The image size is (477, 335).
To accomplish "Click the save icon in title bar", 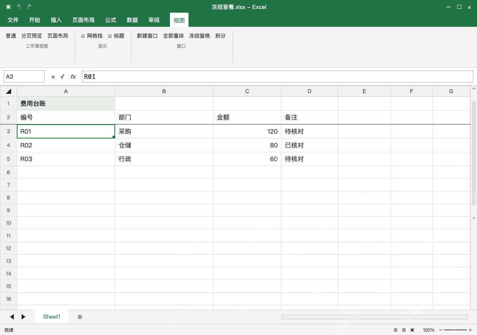I will click(x=8, y=7).
